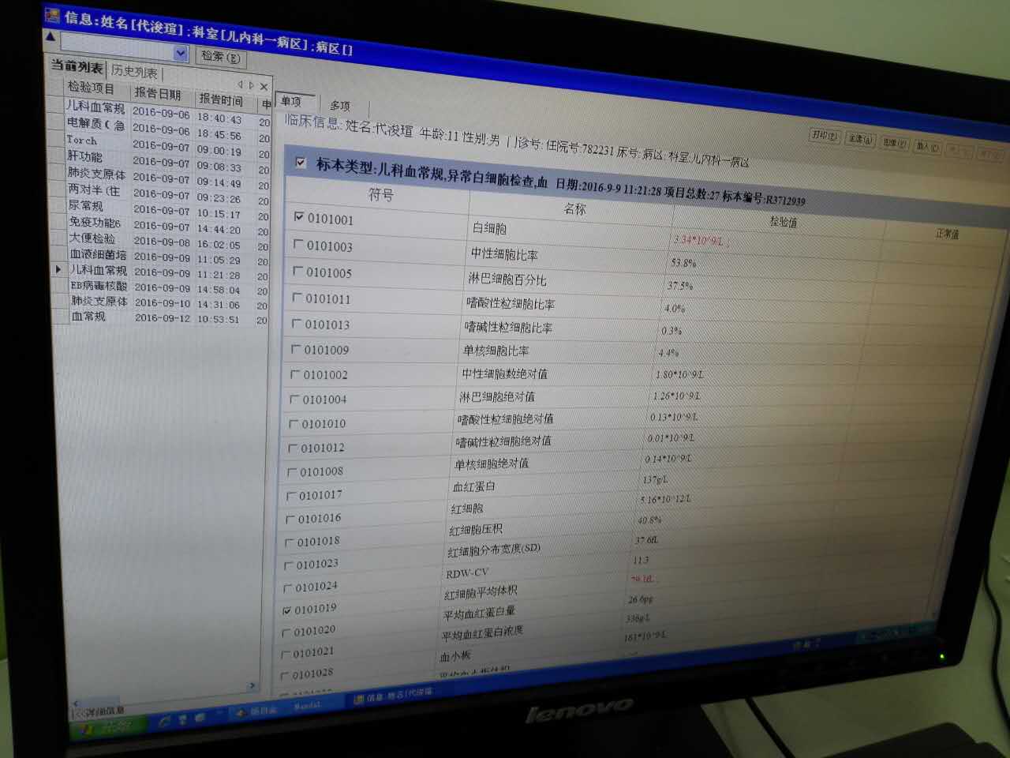Click the 检索(E) search button

pos(220,56)
